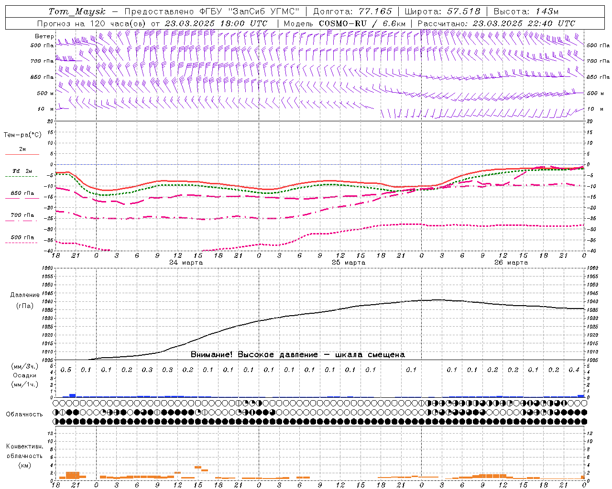Click the Тем-ра(°C) panel label

[22, 135]
